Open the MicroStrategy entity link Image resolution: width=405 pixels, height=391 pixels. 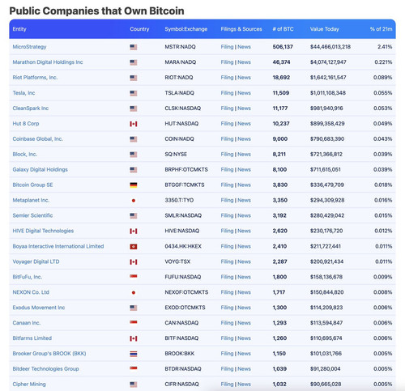[29, 47]
